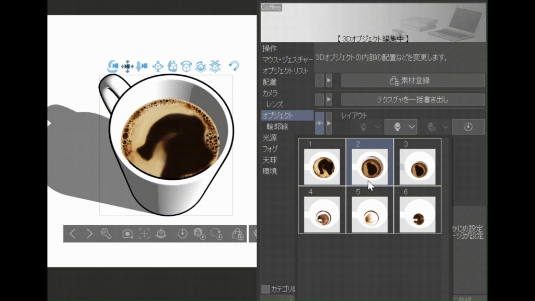Viewport: 535px width, 301px height.
Task: Select the camera rotate manipulator icon
Action: (113, 66)
